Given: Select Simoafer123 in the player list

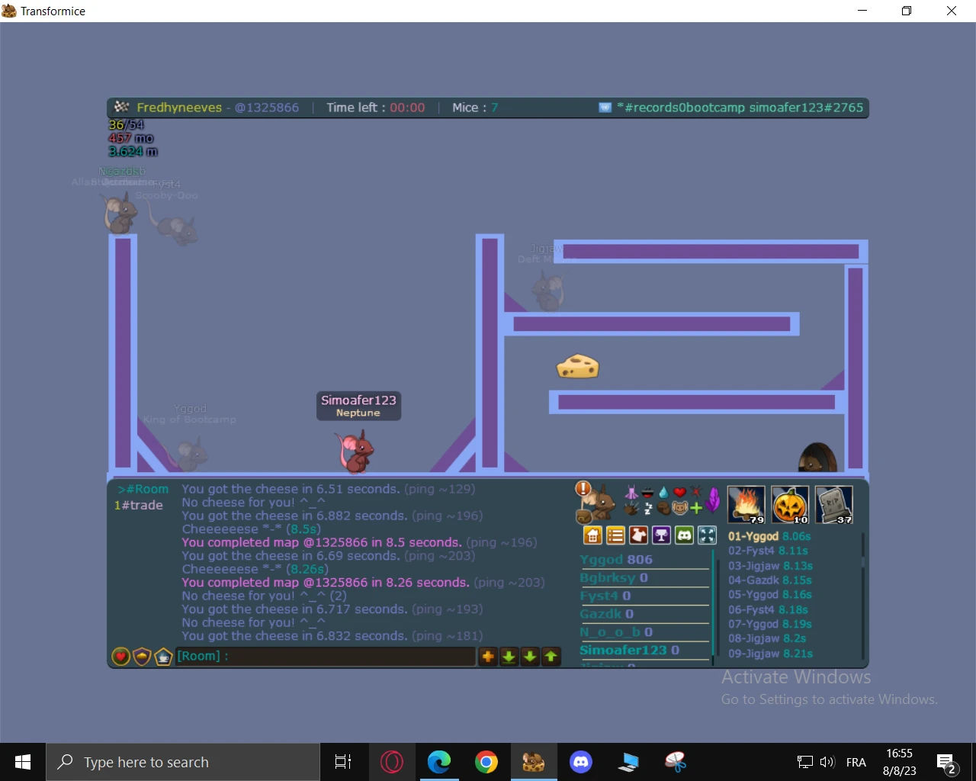Looking at the screenshot, I should [630, 651].
